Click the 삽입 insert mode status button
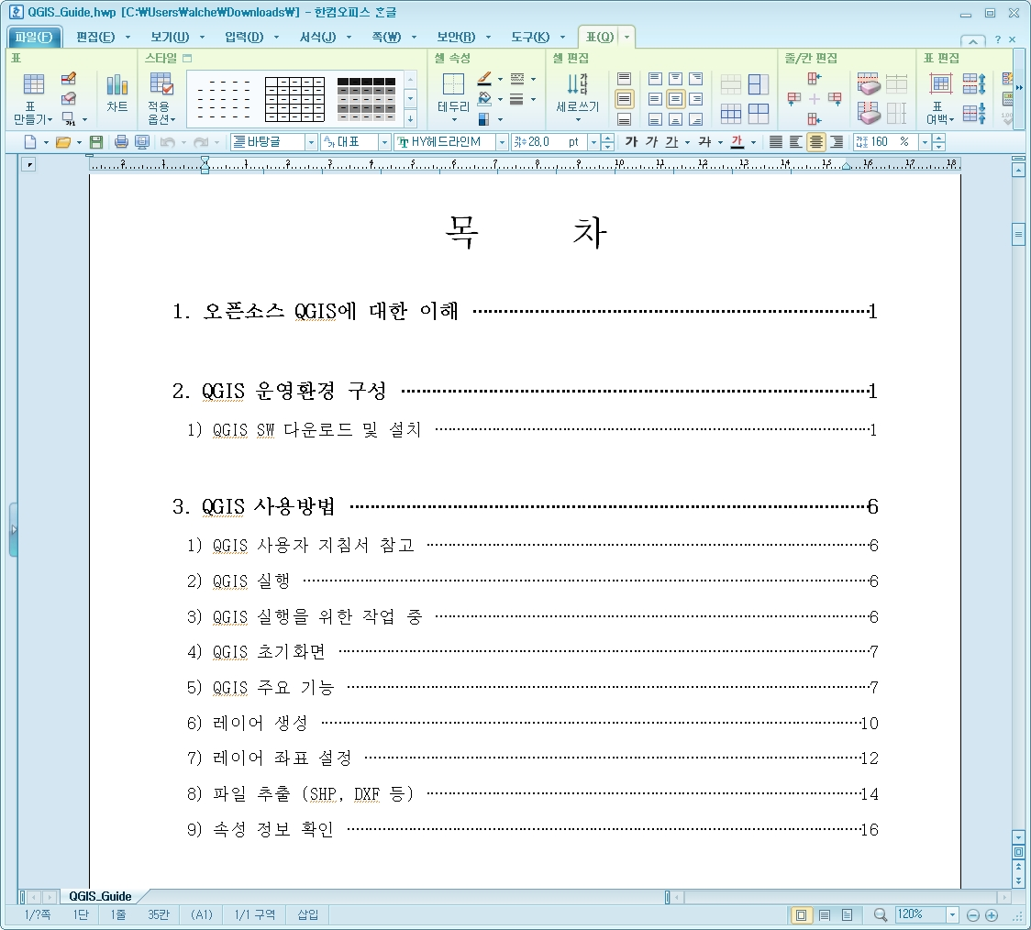The height and width of the screenshot is (930, 1031). [307, 915]
